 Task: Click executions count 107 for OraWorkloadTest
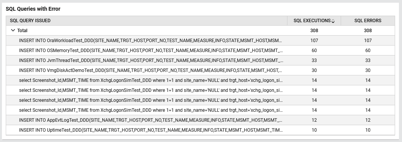point(314,41)
